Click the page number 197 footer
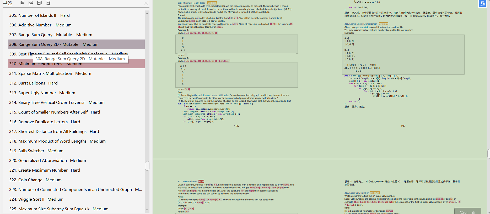The width and height of the screenshot is (490, 214). 403,126
